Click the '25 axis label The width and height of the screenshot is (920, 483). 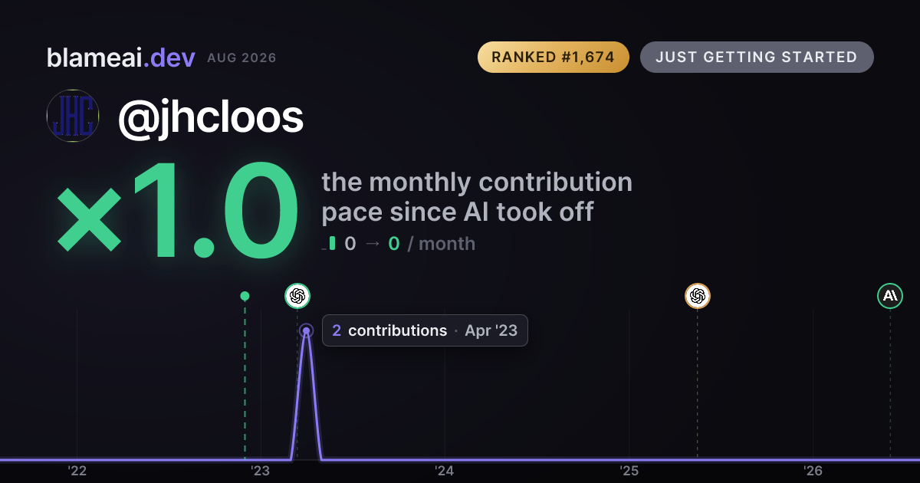tap(629, 471)
